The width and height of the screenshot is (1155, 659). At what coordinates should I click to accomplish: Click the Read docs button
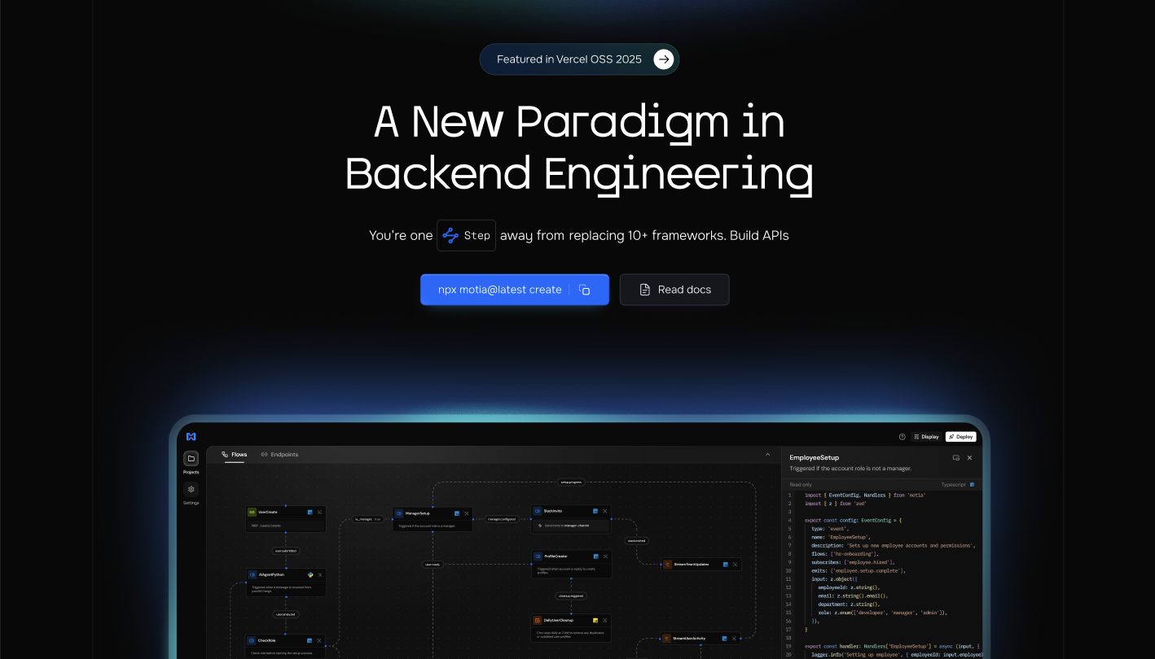click(x=674, y=290)
